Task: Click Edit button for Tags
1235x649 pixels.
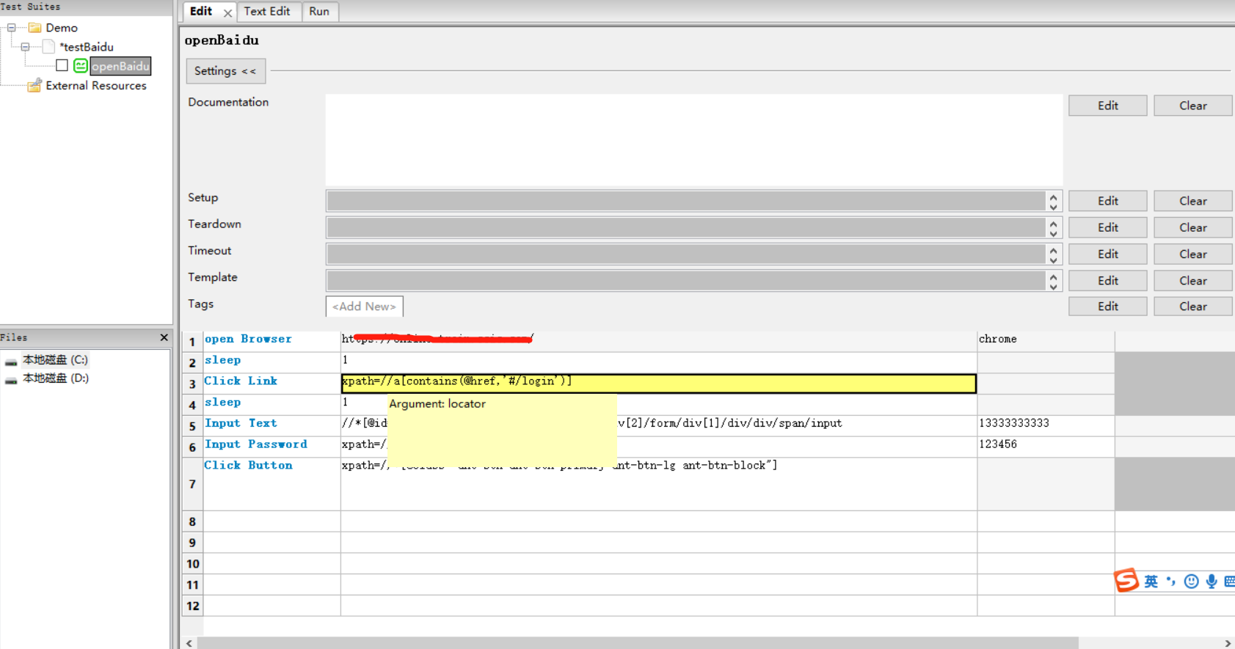Action: point(1108,307)
